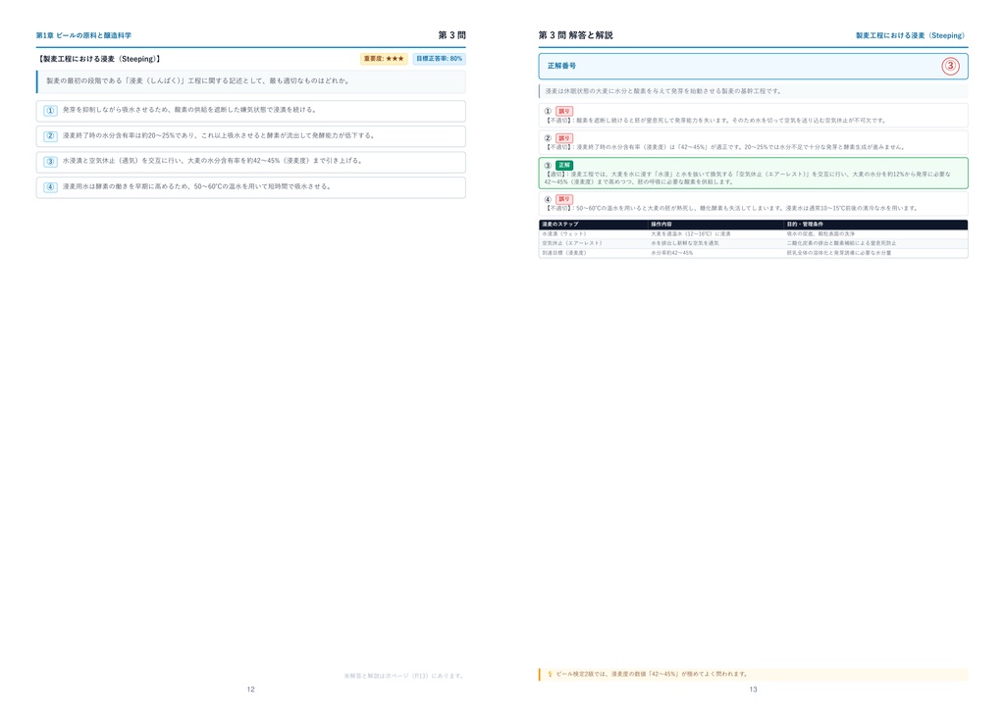Click the explanation text for ④ 【不適切】
The height and width of the screenshot is (710, 1005).
pyautogui.click(x=731, y=208)
